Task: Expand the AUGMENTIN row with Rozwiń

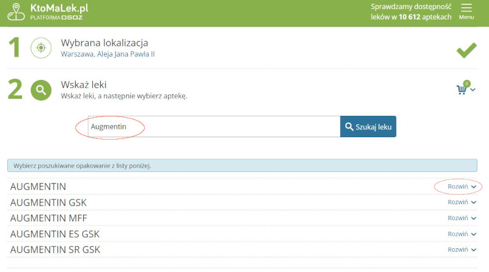Action: [461, 186]
